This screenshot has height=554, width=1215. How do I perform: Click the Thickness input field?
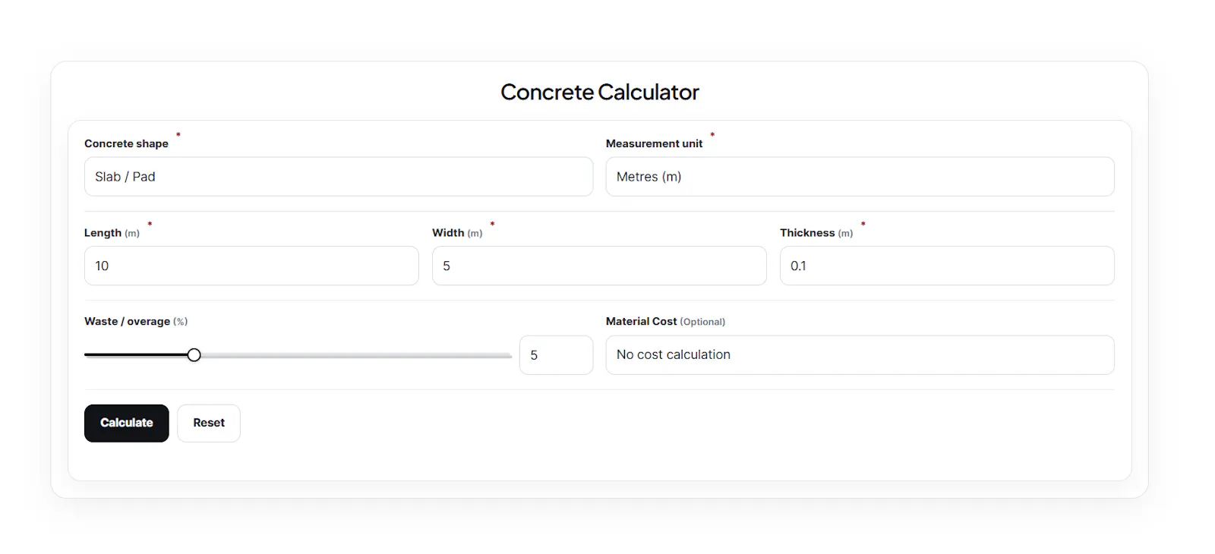pyautogui.click(x=947, y=266)
